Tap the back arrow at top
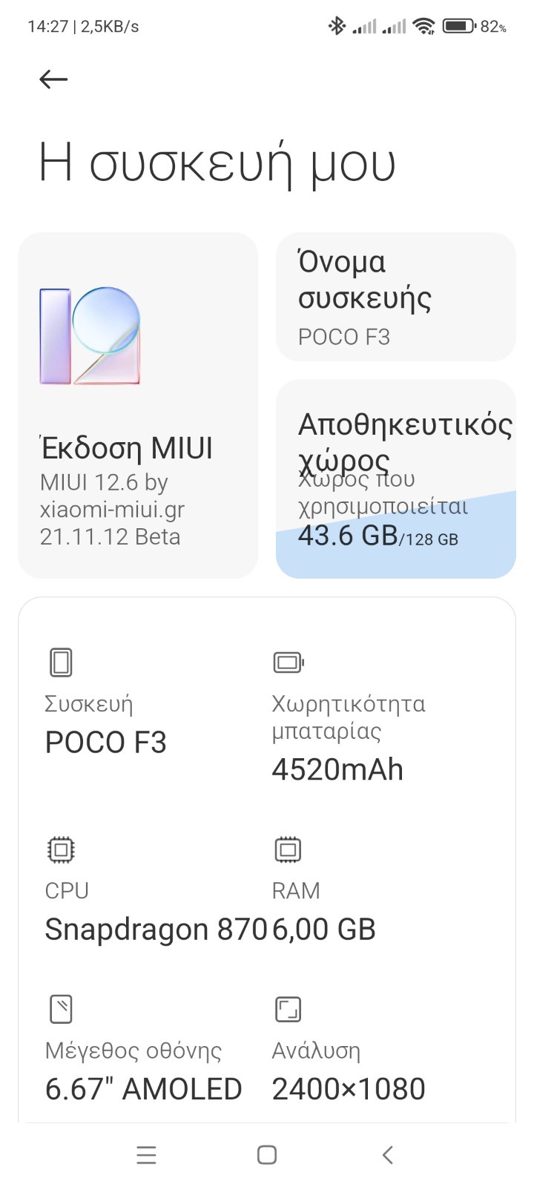The image size is (534, 1187). click(x=53, y=79)
